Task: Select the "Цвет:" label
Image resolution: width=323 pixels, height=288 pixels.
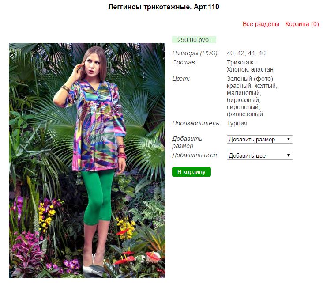Action: 181,79
